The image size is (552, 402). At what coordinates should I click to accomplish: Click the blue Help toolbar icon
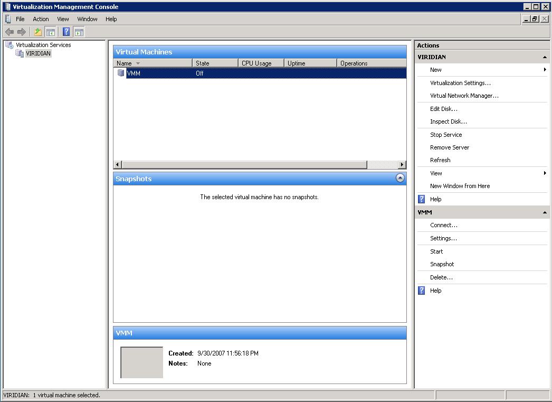click(66, 32)
